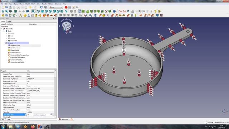Click the back navigation arrow icon

click(x=20, y=11)
